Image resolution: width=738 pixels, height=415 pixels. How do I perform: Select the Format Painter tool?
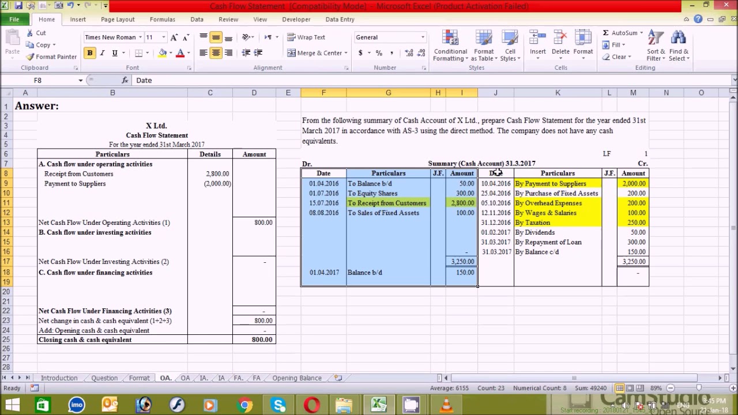[x=51, y=56]
